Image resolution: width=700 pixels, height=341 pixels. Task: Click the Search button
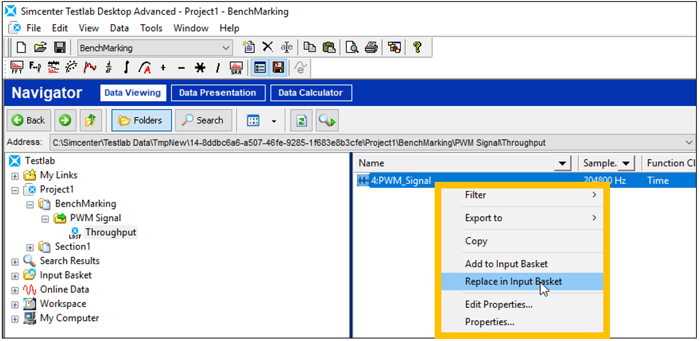click(203, 121)
